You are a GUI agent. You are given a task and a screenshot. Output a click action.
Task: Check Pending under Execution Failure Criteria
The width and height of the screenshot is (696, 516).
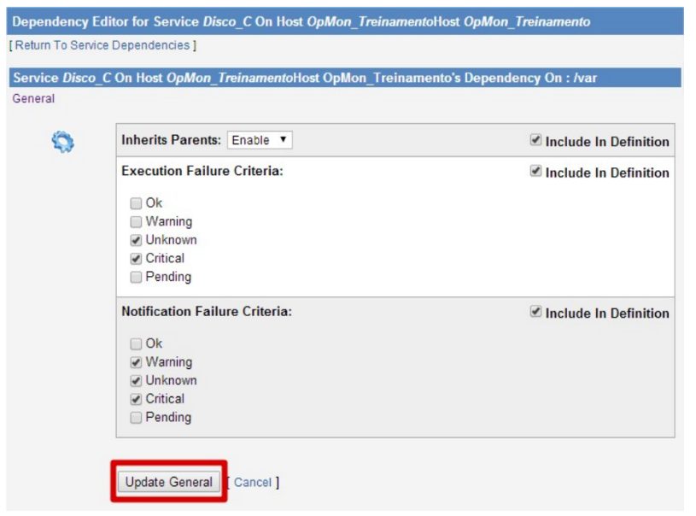coord(136,277)
